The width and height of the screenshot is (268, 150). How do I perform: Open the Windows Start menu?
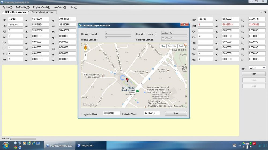point(5,145)
